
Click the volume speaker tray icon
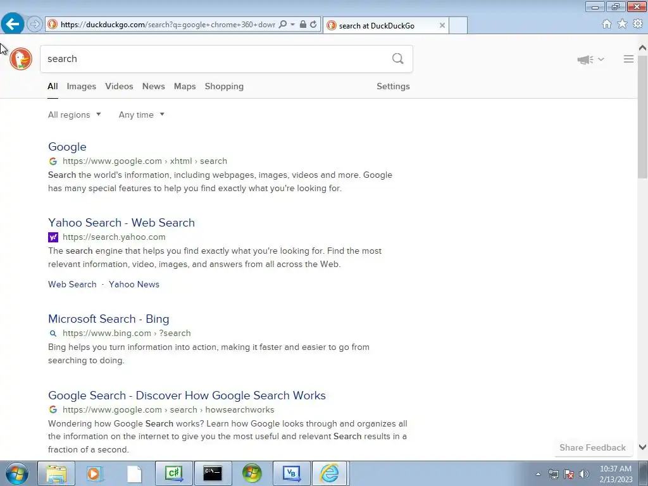click(584, 475)
